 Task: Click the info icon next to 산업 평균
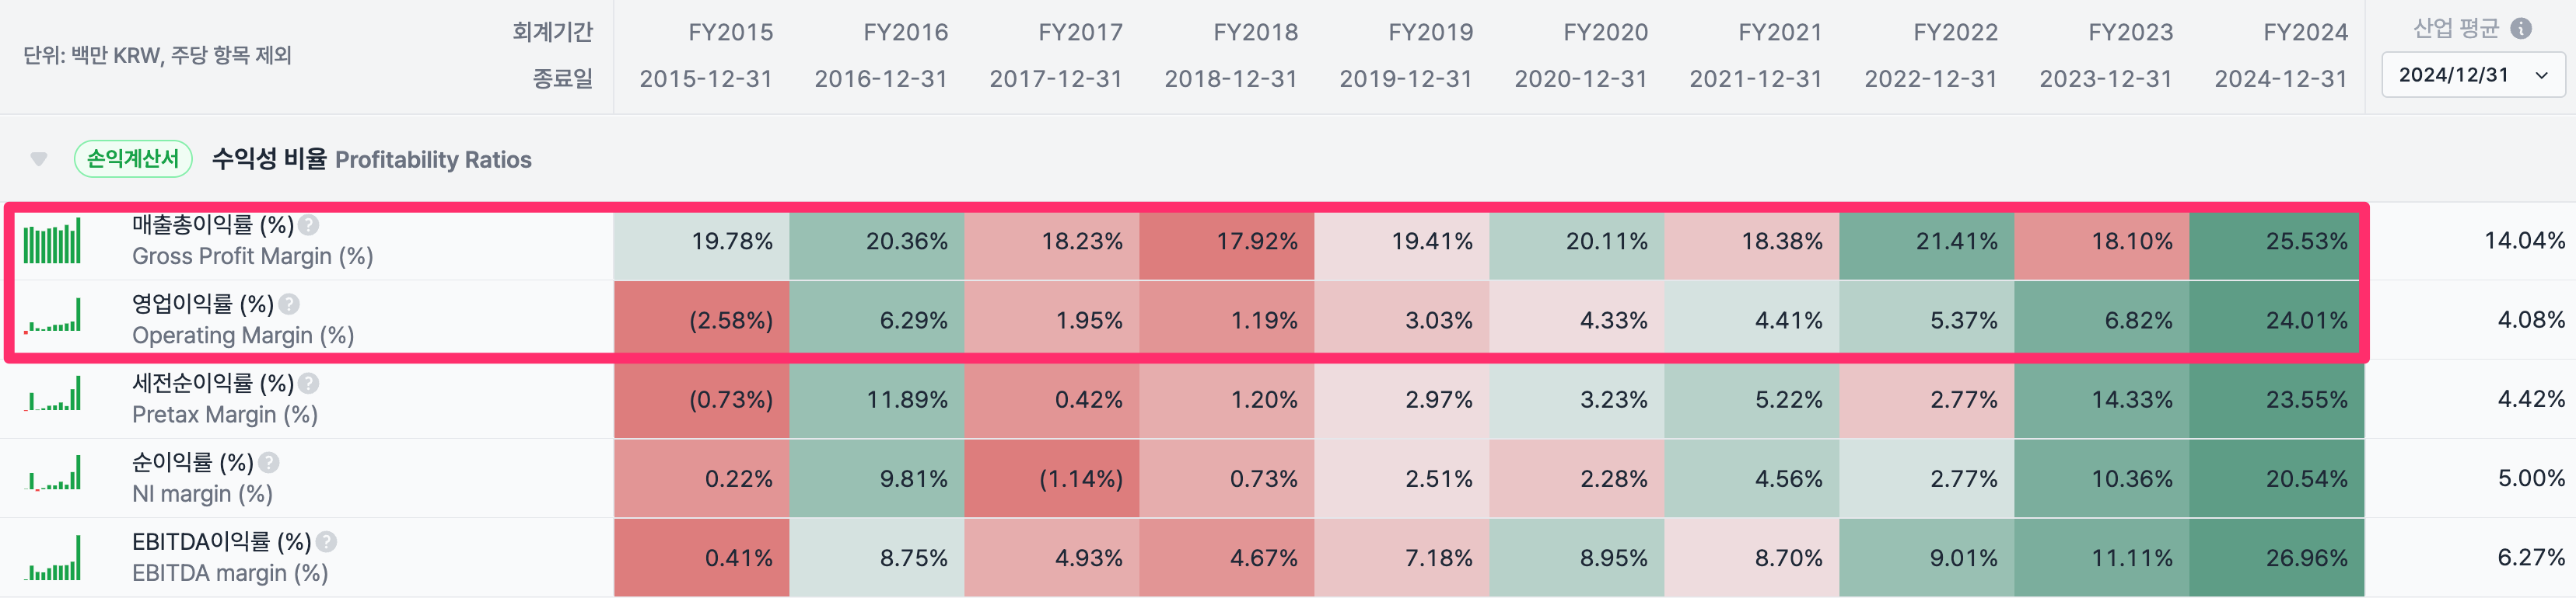[2521, 29]
